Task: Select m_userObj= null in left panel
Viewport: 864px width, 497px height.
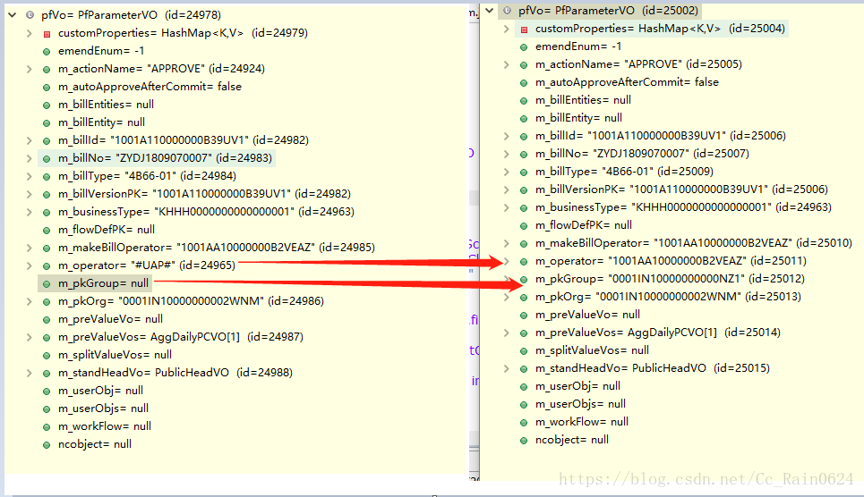Action: (100, 391)
